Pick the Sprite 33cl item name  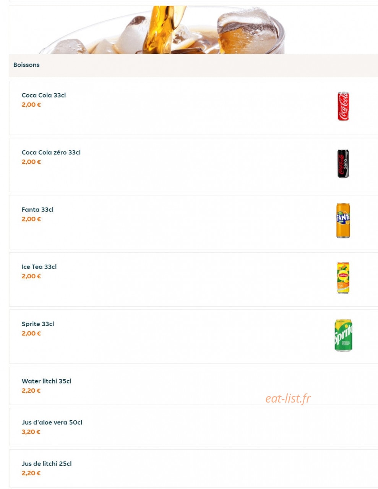coord(37,324)
